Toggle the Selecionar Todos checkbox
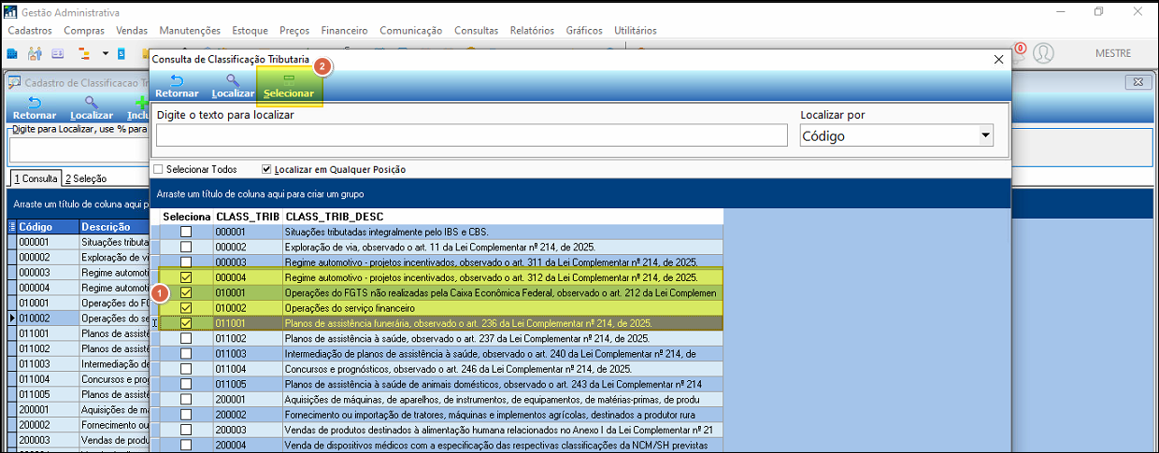Image resolution: width=1159 pixels, height=453 pixels. click(158, 169)
